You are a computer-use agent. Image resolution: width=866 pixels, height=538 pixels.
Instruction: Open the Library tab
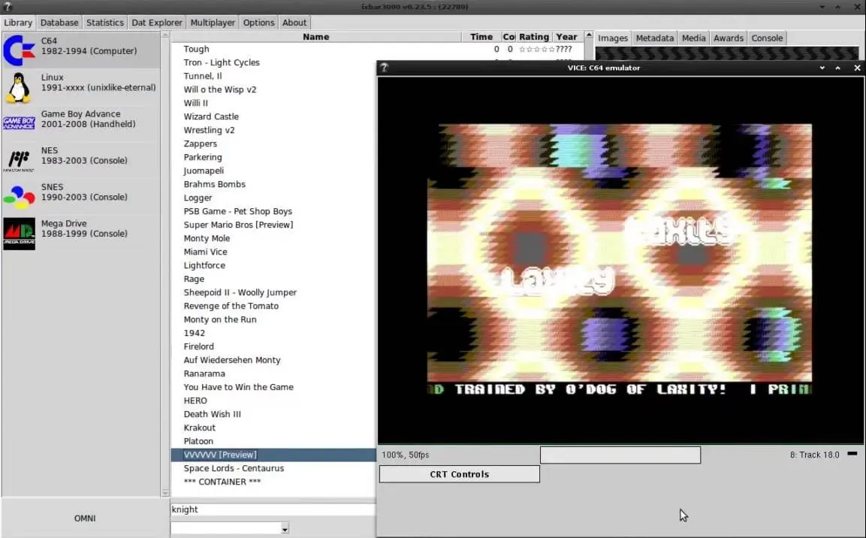(18, 23)
